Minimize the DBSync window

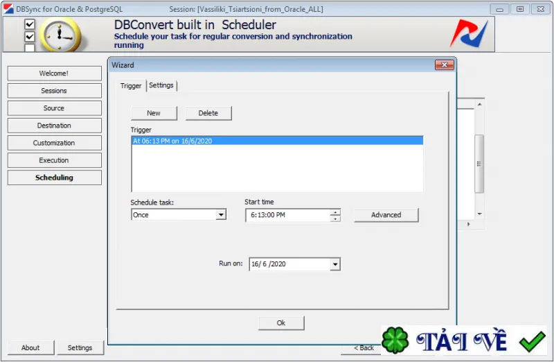click(499, 9)
